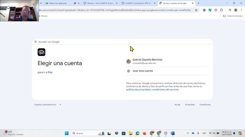Show hidden system tray icons
The width and height of the screenshot is (245, 137).
[188, 133]
